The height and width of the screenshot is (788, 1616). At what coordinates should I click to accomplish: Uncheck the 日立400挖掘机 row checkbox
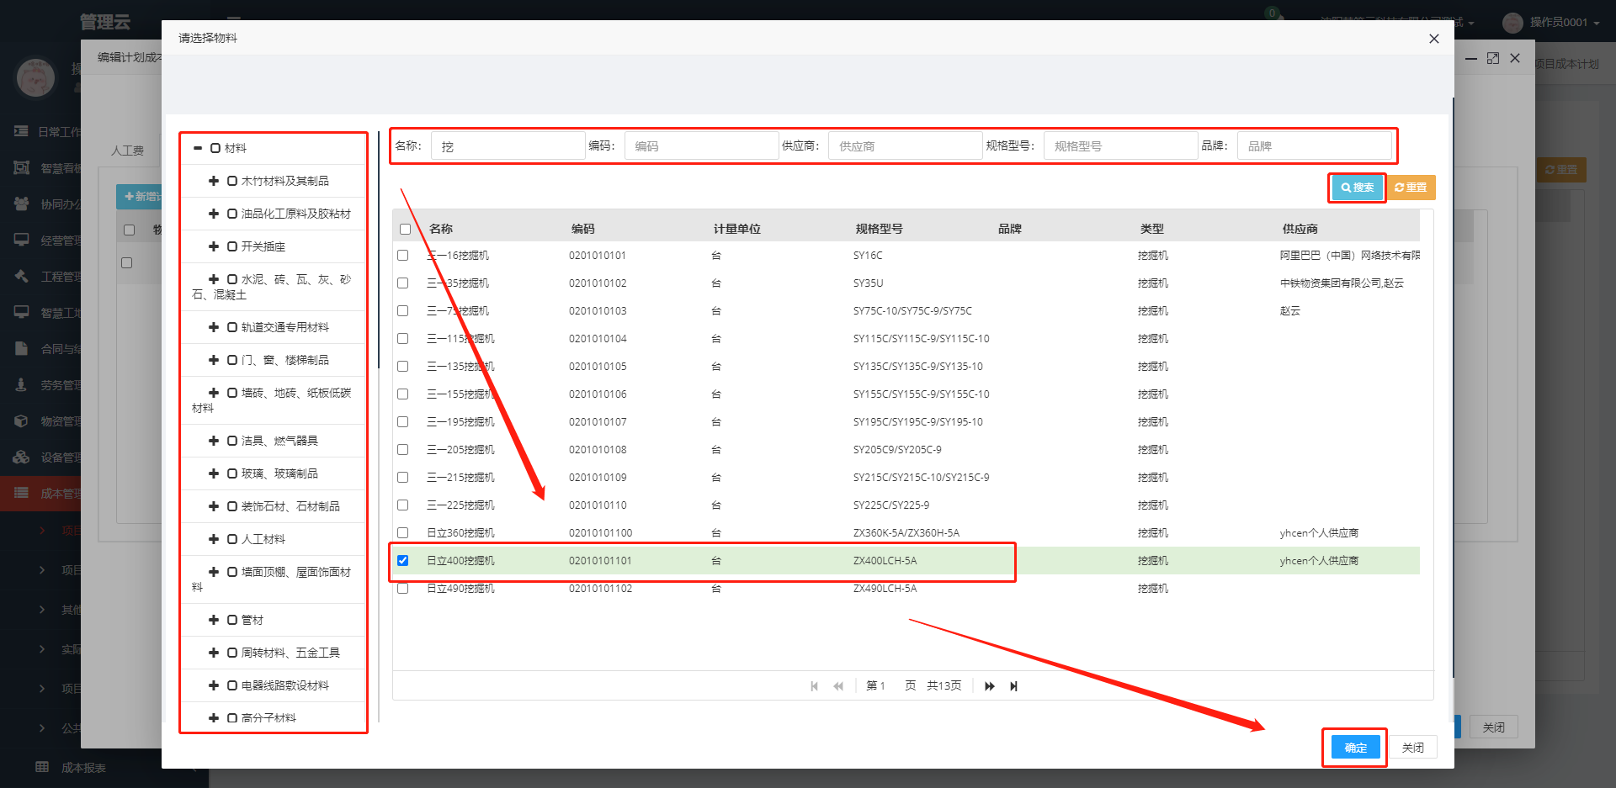click(x=402, y=561)
